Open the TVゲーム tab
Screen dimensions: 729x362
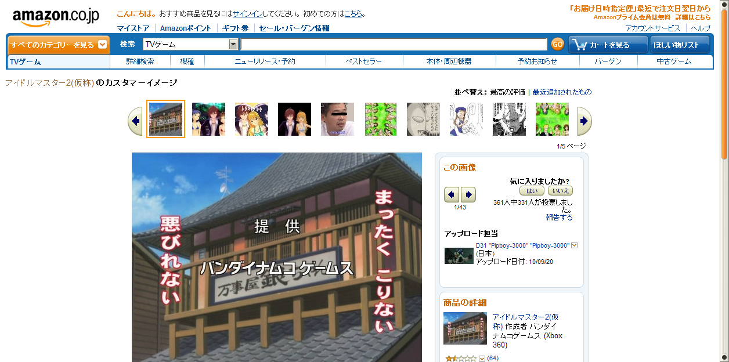59,61
